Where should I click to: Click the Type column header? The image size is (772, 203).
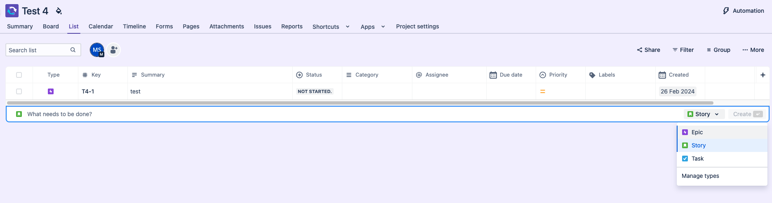tap(54, 75)
